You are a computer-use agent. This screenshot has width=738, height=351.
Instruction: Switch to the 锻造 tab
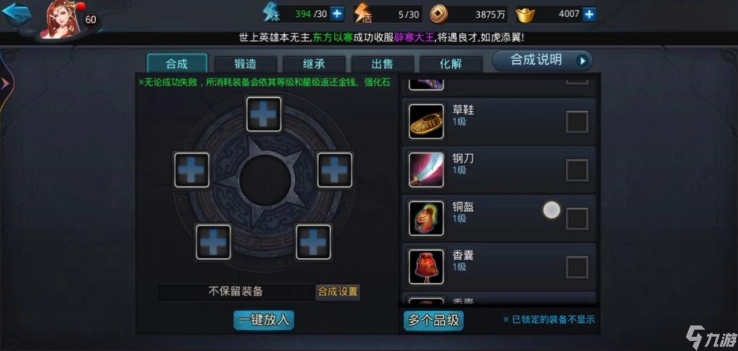pyautogui.click(x=245, y=64)
